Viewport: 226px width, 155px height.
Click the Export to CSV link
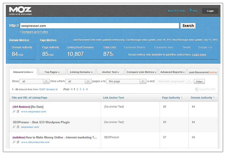click(207, 89)
